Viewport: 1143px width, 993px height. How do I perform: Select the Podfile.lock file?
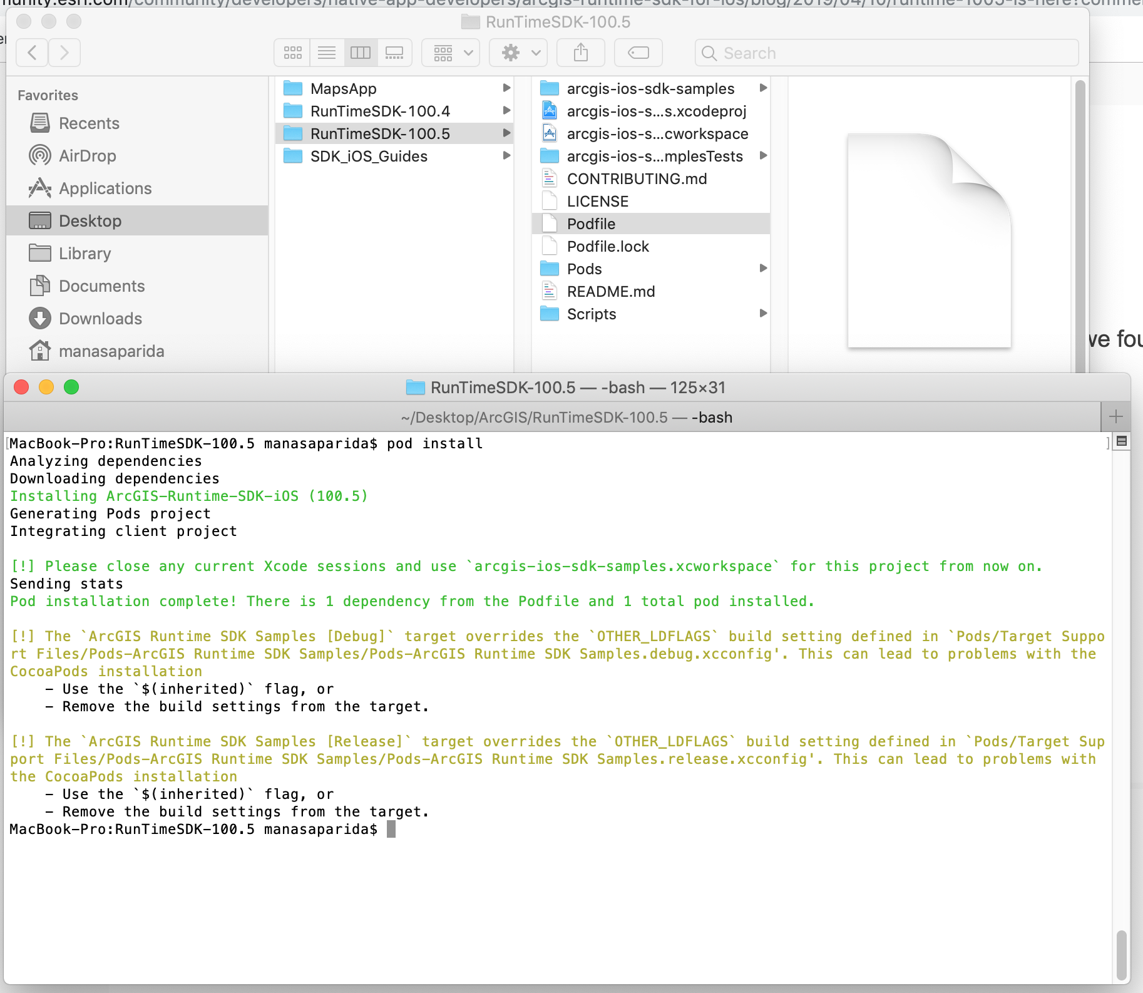click(x=651, y=246)
